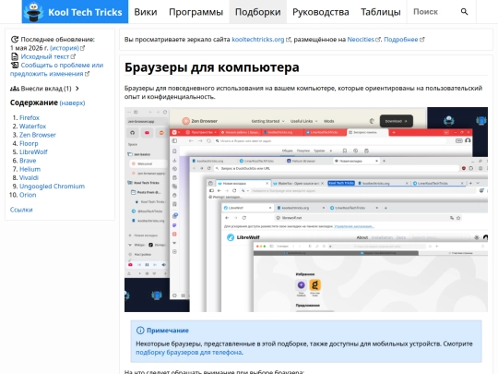Open the Руководства menu item

click(321, 12)
